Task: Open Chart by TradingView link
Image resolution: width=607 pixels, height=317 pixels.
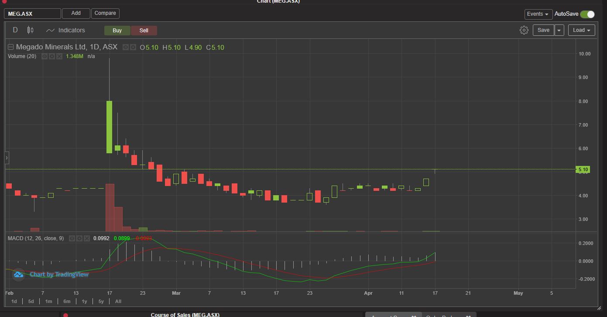Action: click(59, 274)
